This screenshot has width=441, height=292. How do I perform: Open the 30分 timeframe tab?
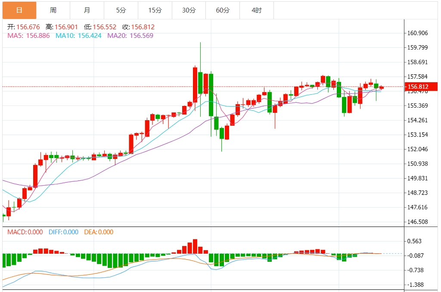point(189,10)
